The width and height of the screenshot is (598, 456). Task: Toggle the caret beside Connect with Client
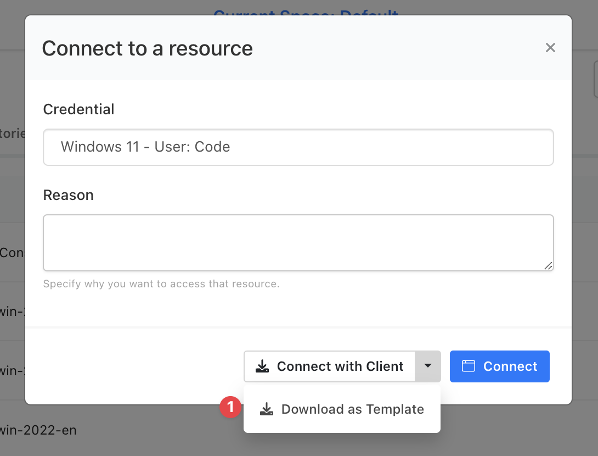(428, 366)
